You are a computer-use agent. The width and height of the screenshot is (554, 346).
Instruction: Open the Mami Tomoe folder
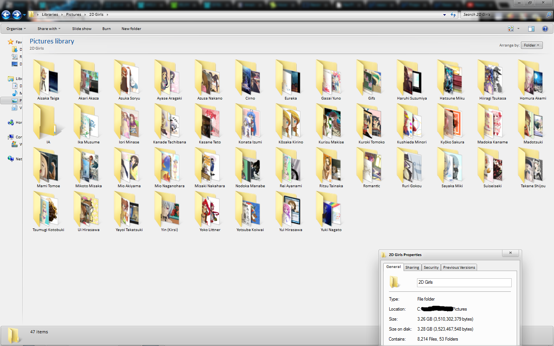tap(48, 168)
